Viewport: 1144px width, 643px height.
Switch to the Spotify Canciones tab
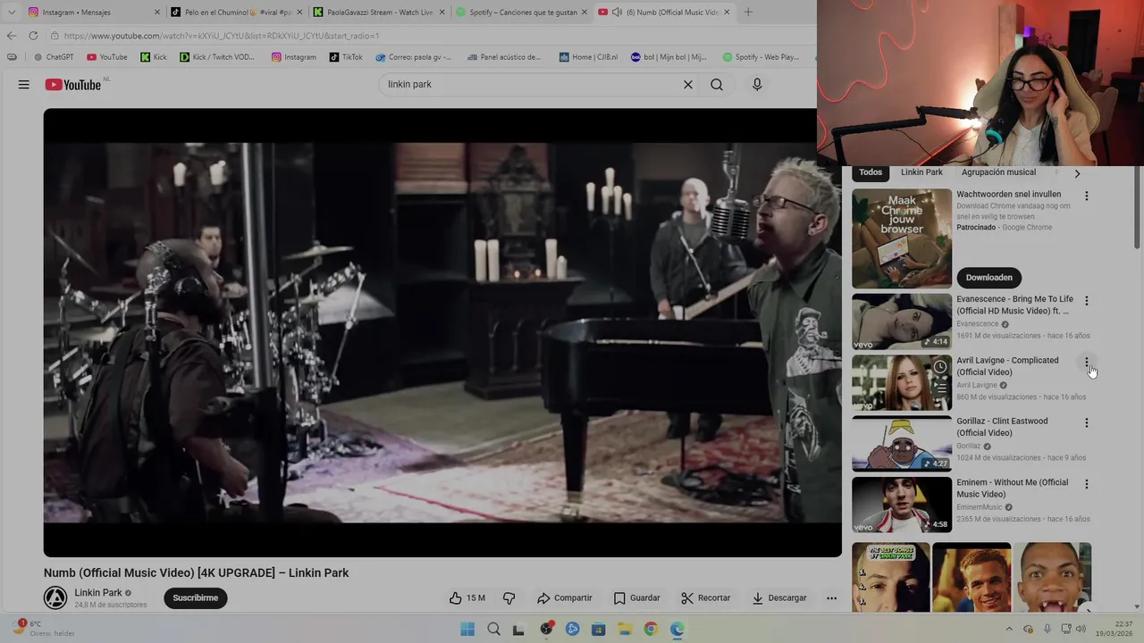click(522, 13)
